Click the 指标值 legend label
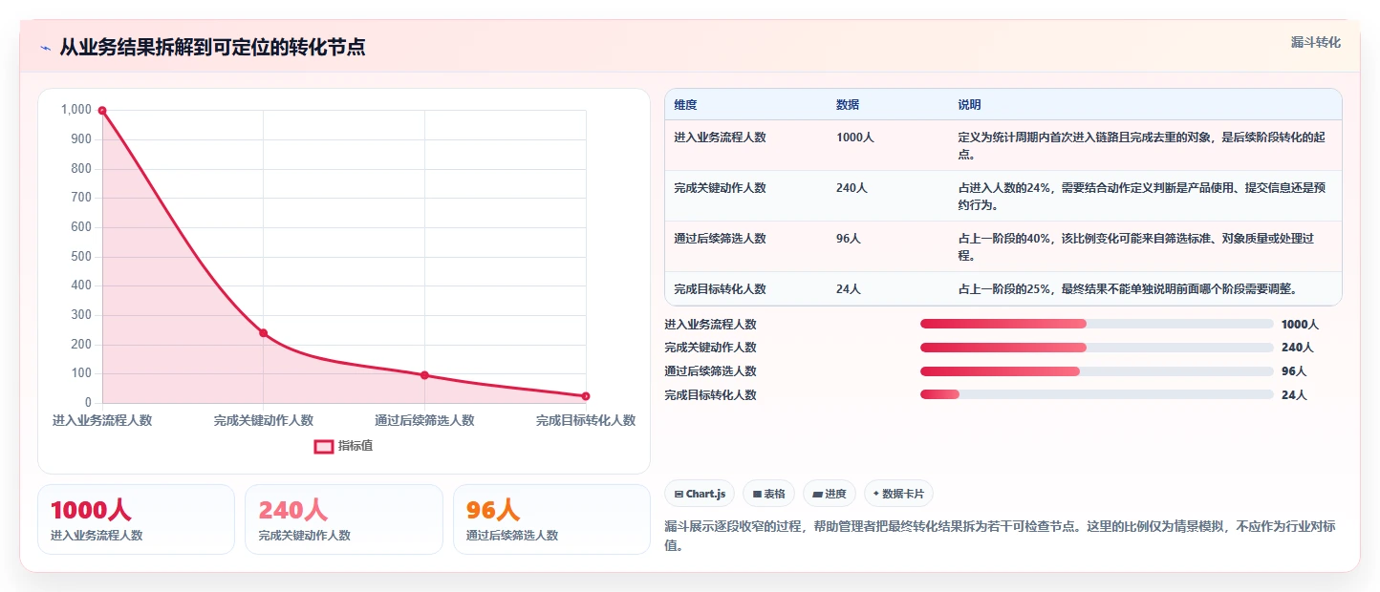 pyautogui.click(x=356, y=446)
